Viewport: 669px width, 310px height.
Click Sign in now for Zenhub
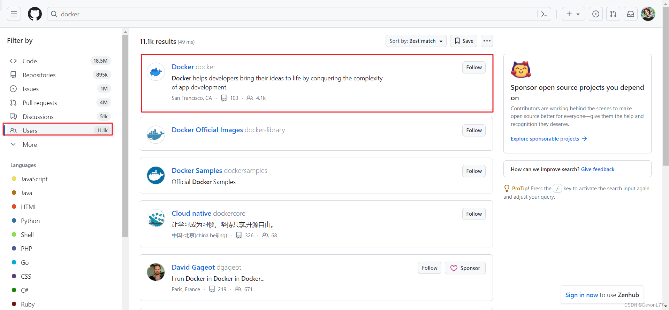581,295
